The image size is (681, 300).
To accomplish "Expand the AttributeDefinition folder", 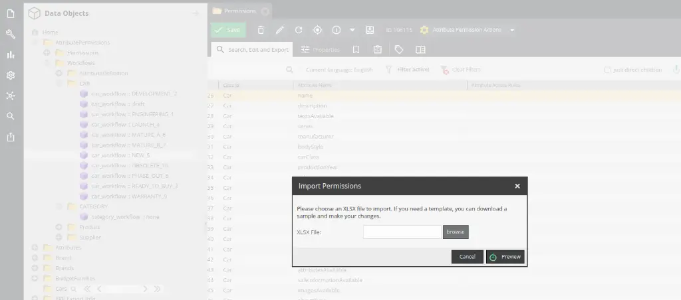I will pyautogui.click(x=59, y=73).
